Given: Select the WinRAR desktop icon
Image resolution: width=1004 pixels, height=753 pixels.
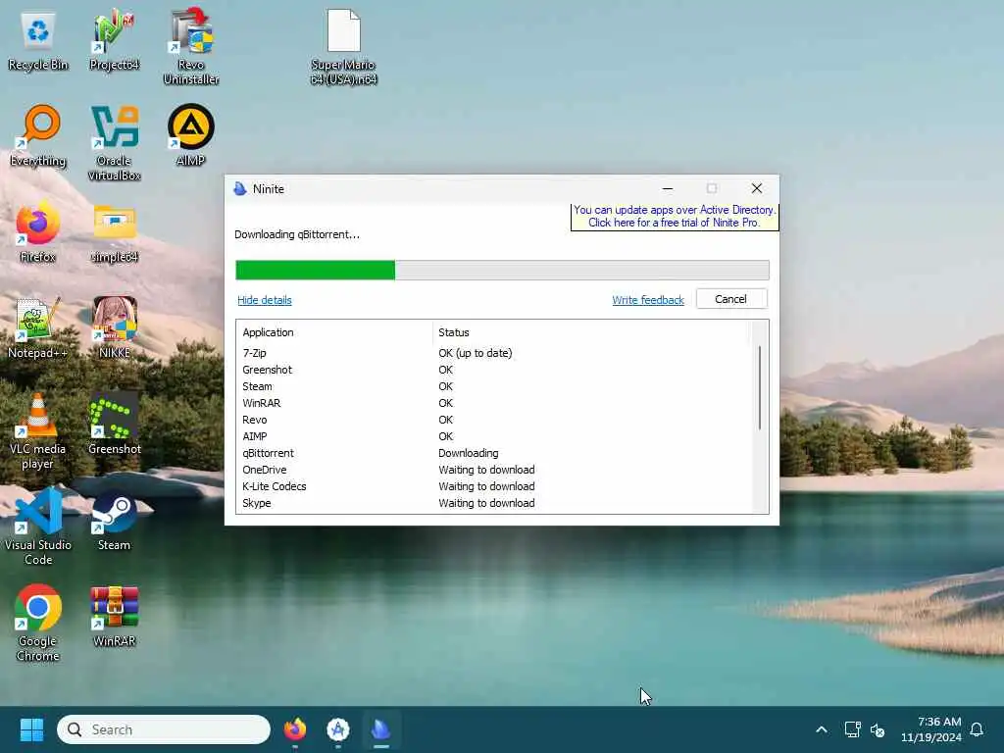Looking at the screenshot, I should pos(114,616).
